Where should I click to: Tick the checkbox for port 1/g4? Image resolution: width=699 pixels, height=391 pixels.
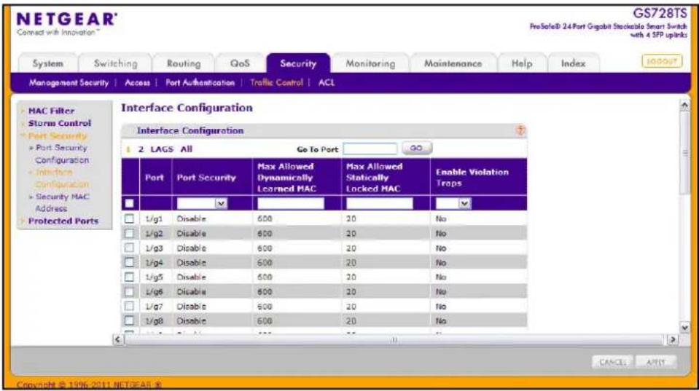point(129,262)
